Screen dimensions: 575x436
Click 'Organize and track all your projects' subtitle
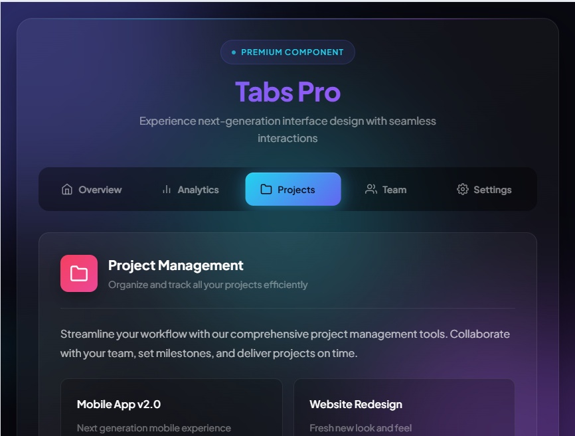click(208, 285)
